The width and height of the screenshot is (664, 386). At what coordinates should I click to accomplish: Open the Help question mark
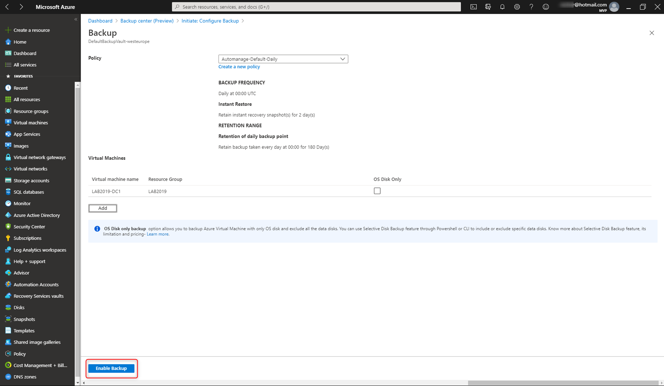[x=531, y=7]
